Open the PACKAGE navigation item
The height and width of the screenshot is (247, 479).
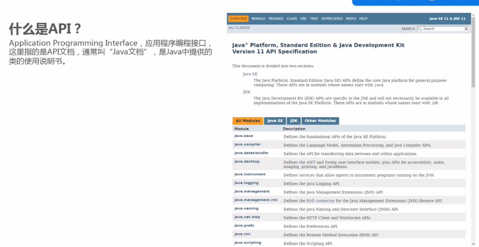pyautogui.click(x=276, y=19)
